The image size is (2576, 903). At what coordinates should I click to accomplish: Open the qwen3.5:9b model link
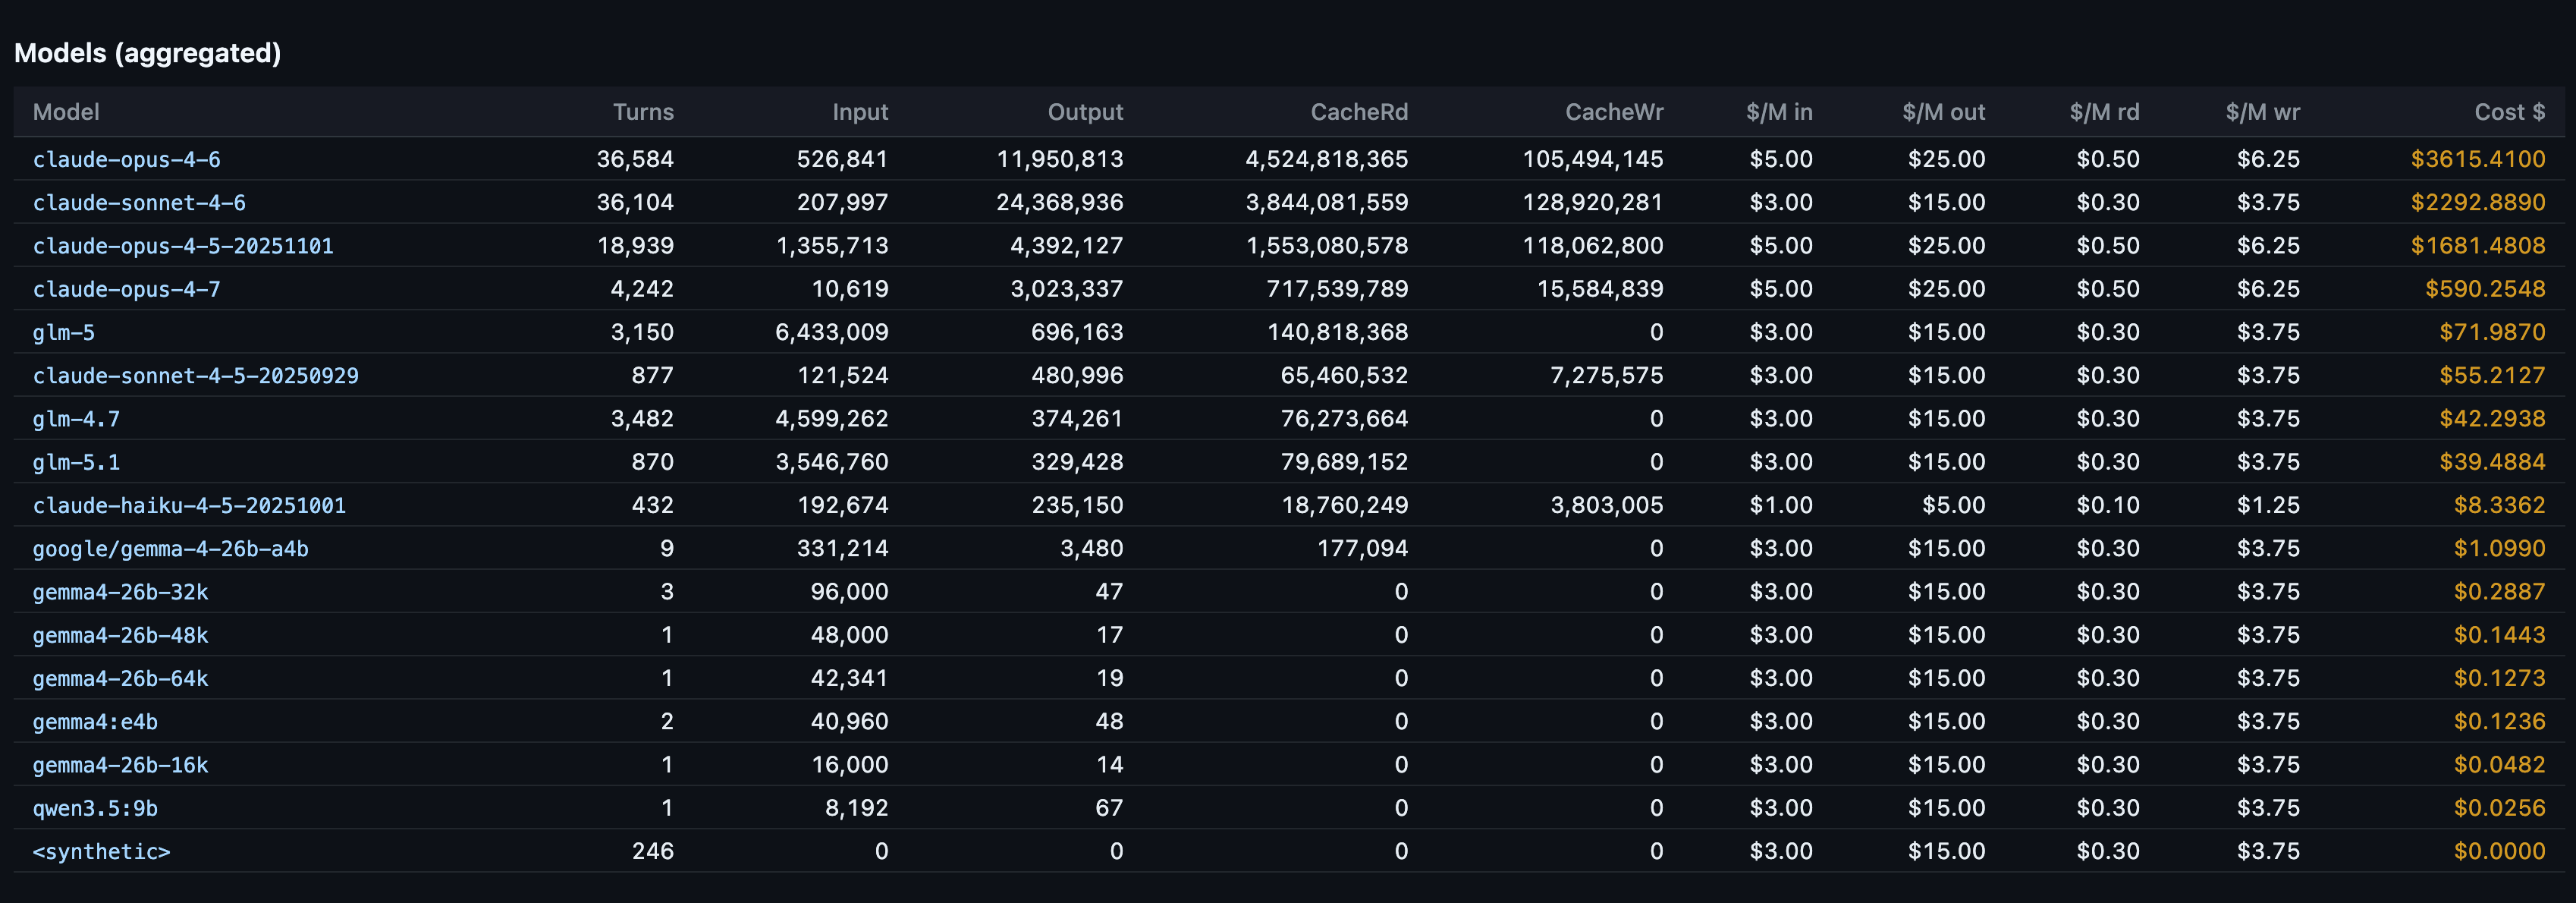coord(95,809)
